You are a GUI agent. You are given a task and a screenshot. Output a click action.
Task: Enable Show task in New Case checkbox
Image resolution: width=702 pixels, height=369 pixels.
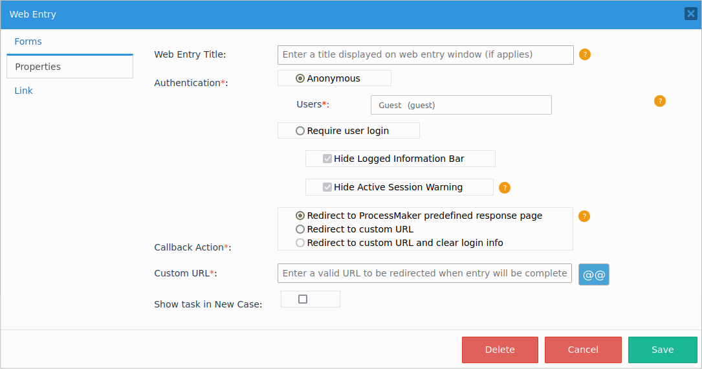coord(303,299)
